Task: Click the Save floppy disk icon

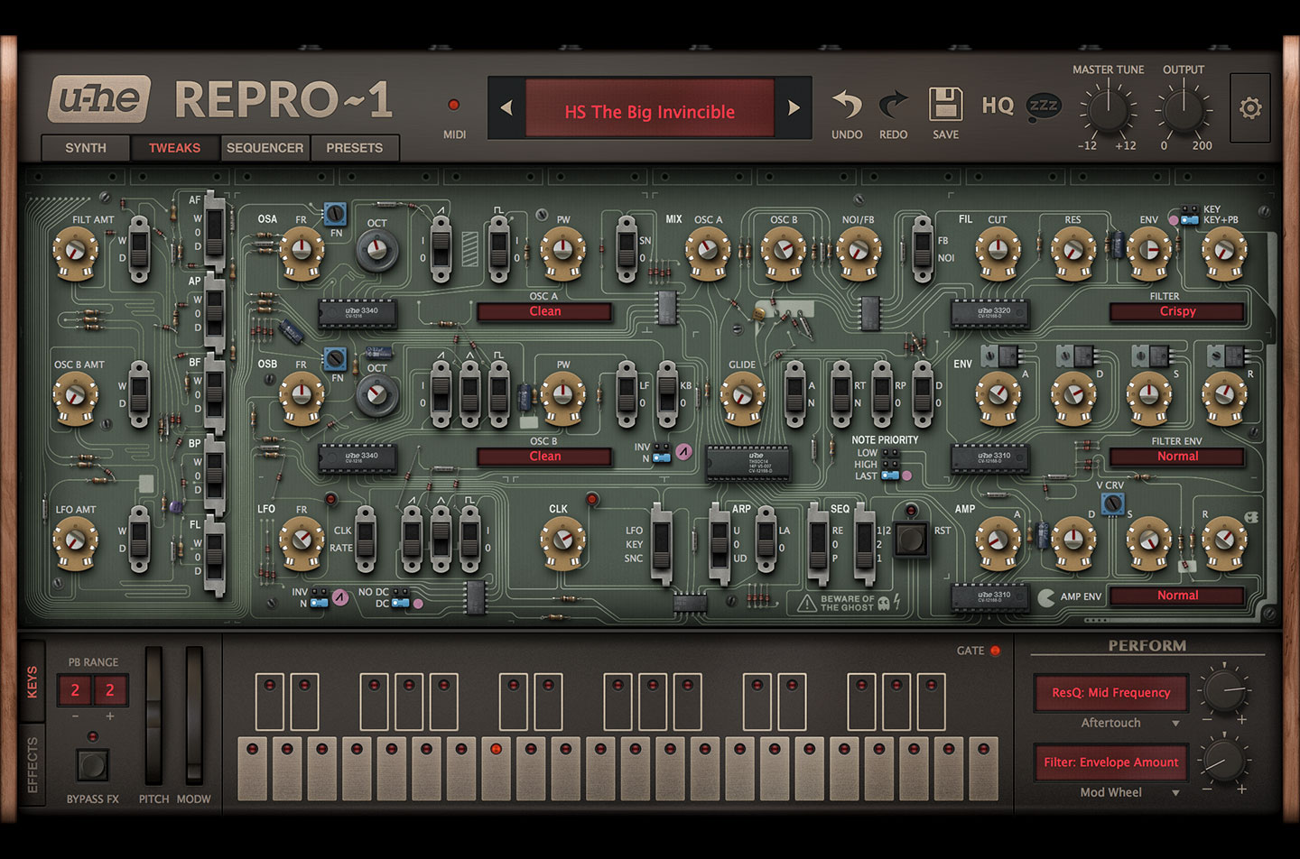Action: [945, 105]
